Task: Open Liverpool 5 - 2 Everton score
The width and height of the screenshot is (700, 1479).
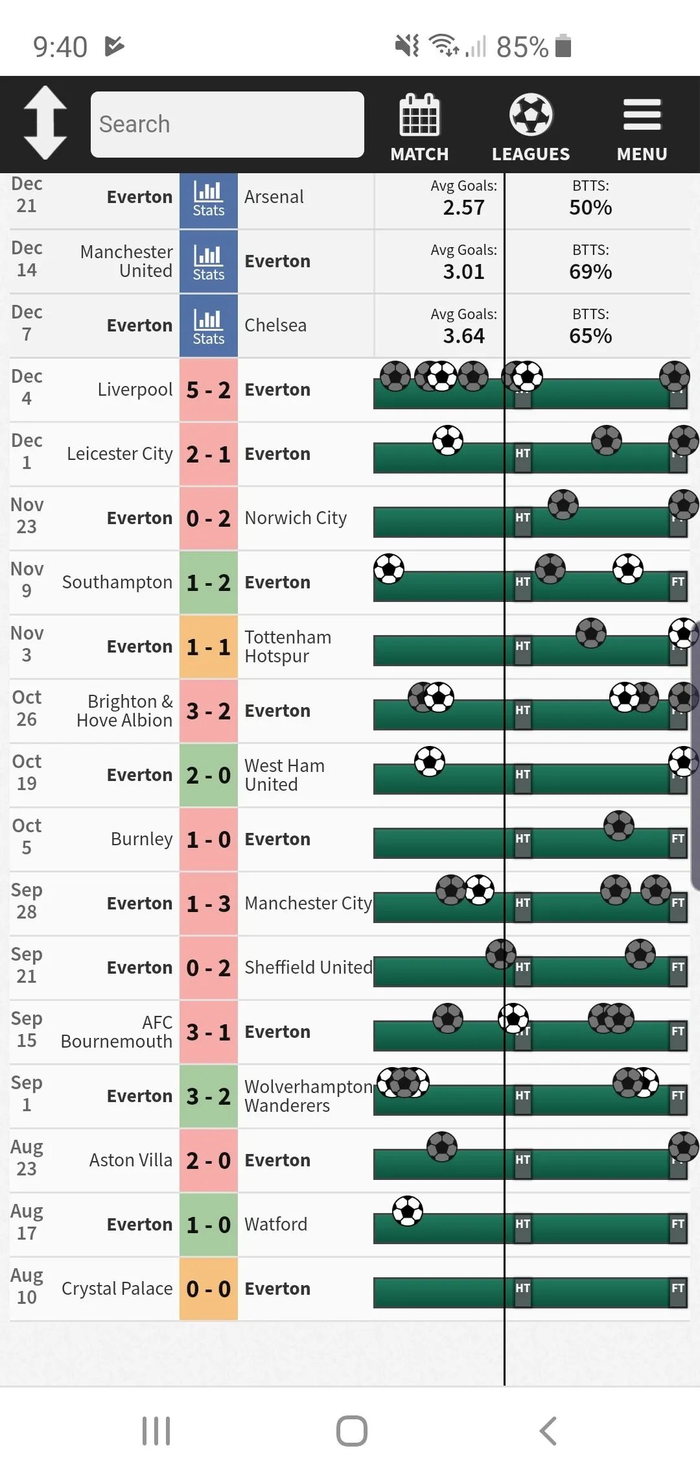Action: tap(208, 390)
